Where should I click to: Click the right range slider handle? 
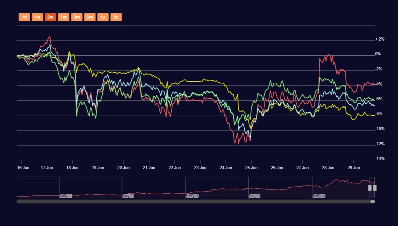tap(375, 188)
